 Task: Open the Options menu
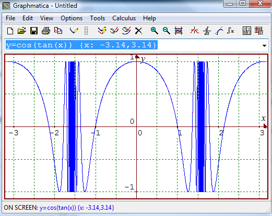tap(72, 18)
